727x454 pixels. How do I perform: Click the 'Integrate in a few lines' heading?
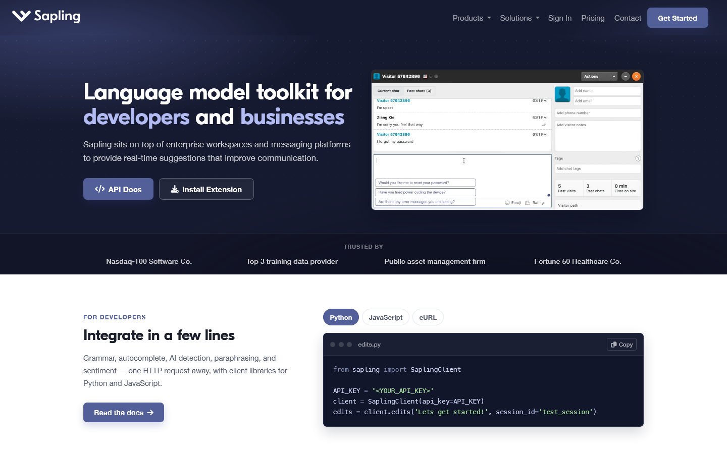point(159,335)
